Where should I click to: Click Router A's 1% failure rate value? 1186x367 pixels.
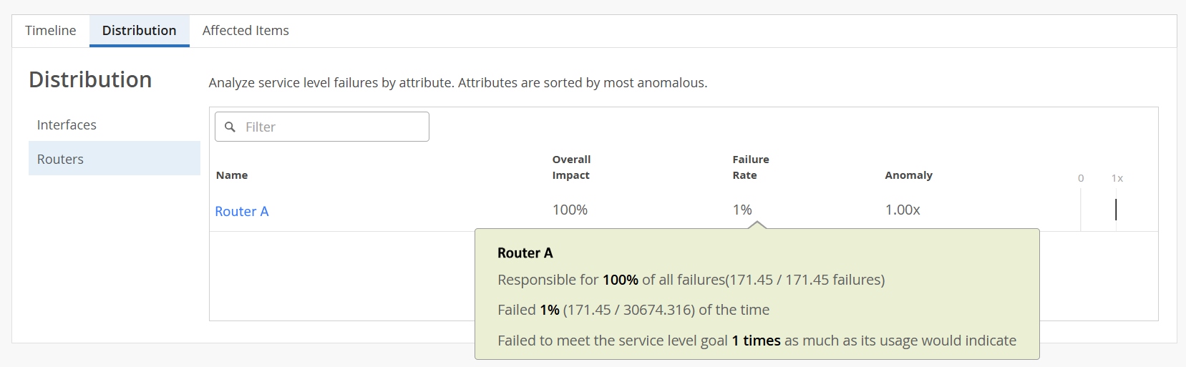click(742, 210)
